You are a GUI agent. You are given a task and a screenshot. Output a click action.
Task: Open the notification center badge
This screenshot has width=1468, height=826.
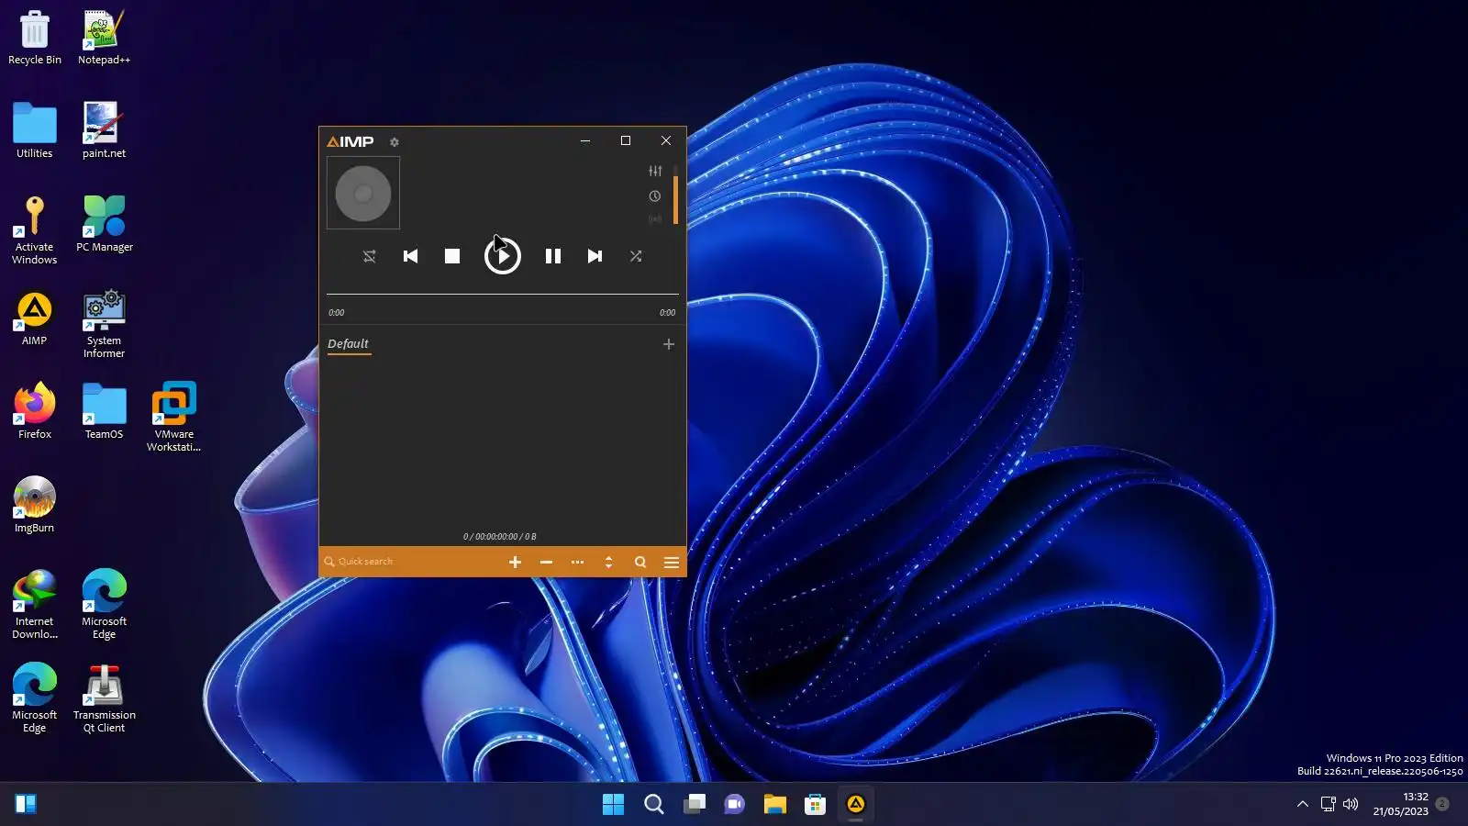[1442, 804]
